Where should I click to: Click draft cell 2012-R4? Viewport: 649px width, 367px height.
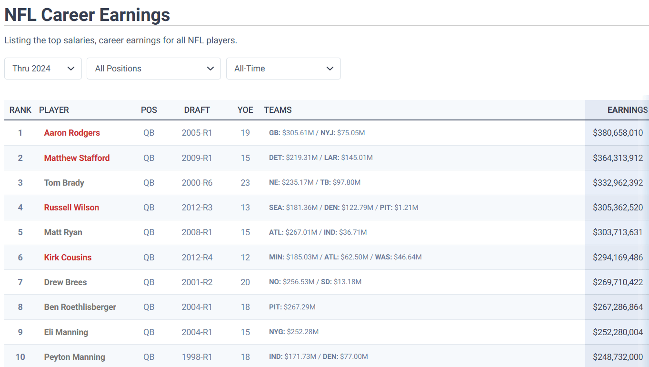(197, 258)
